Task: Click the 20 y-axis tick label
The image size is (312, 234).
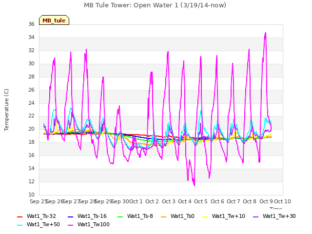Action: point(31,129)
